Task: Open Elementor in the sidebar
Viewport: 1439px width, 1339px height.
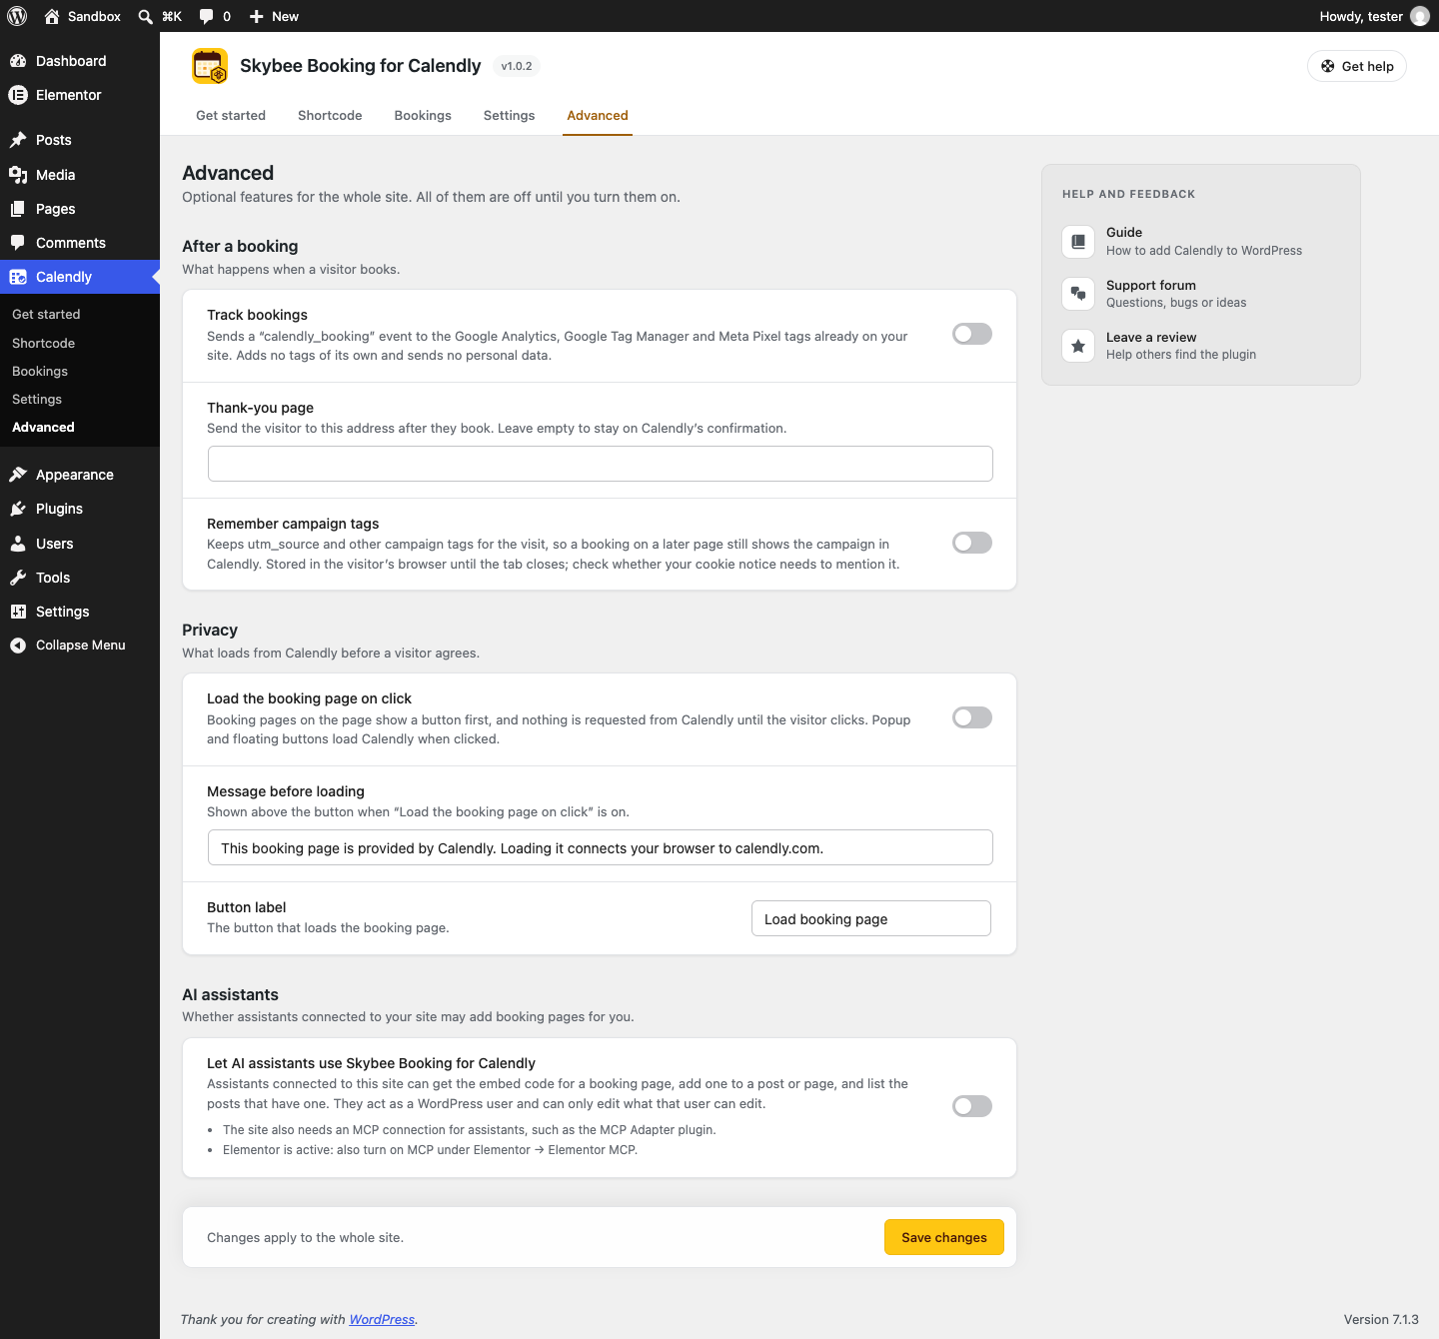Action: pyautogui.click(x=80, y=95)
